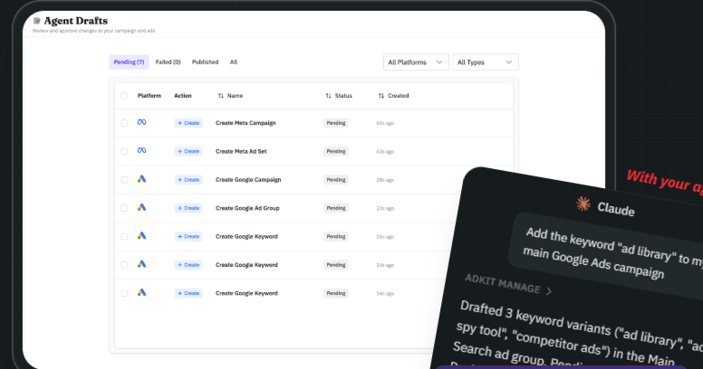Click Pending badge in Create Meta Campaign row
Image resolution: width=703 pixels, height=369 pixels.
coord(336,123)
